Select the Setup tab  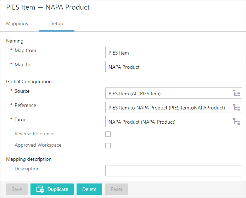coord(57,23)
